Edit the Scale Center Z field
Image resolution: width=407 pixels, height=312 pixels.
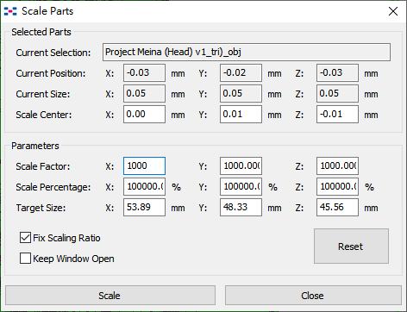(337, 115)
